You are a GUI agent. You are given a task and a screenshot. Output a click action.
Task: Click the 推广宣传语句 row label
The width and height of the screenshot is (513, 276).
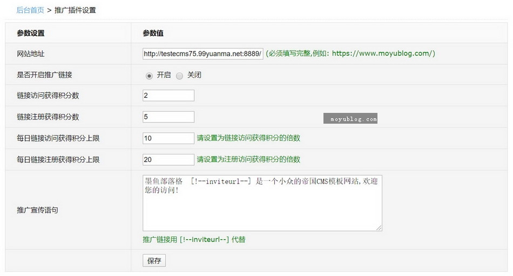click(37, 210)
